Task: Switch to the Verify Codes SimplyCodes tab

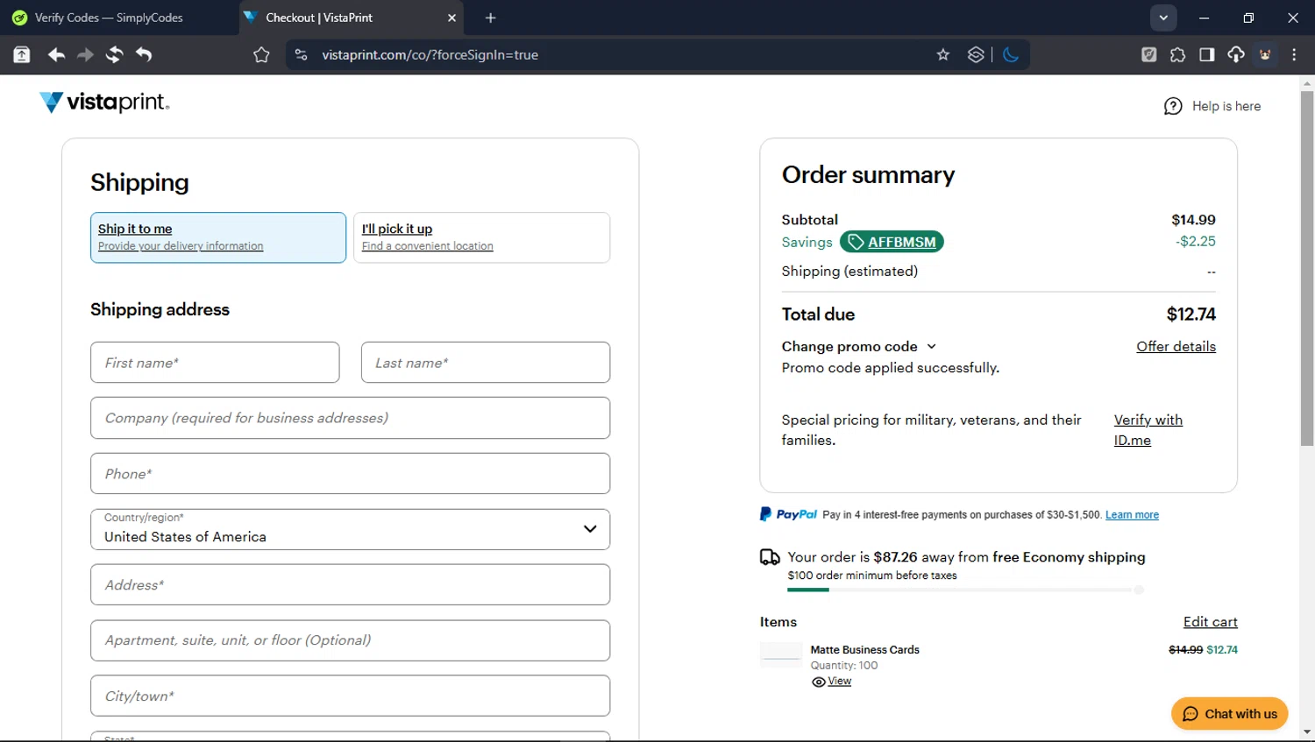Action: 110,18
